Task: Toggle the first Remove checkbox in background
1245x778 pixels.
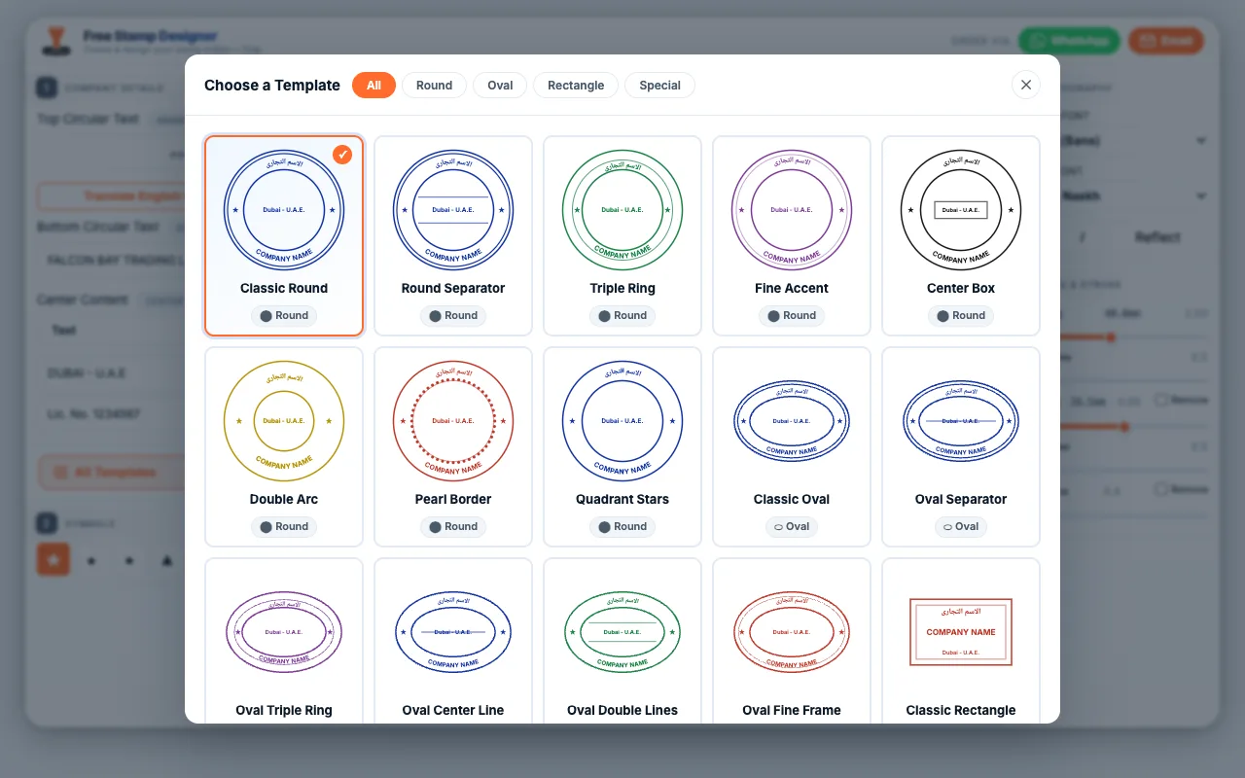Action: 1161,400
